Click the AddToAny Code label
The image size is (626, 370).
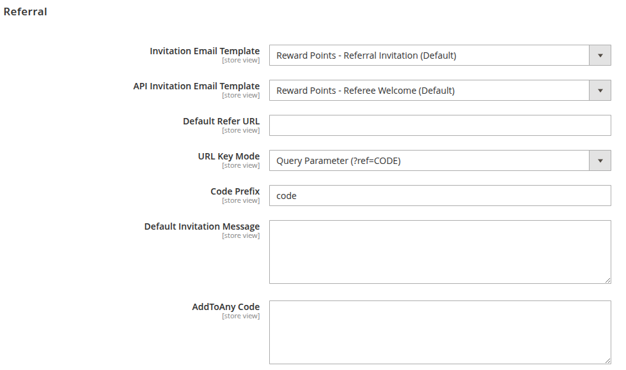[226, 307]
